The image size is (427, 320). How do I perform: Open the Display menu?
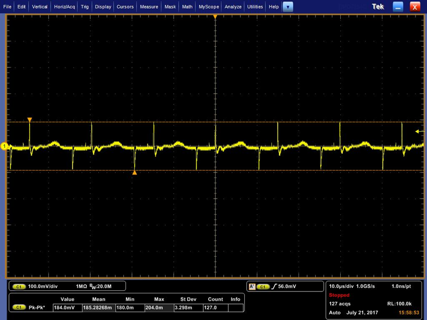(103, 7)
